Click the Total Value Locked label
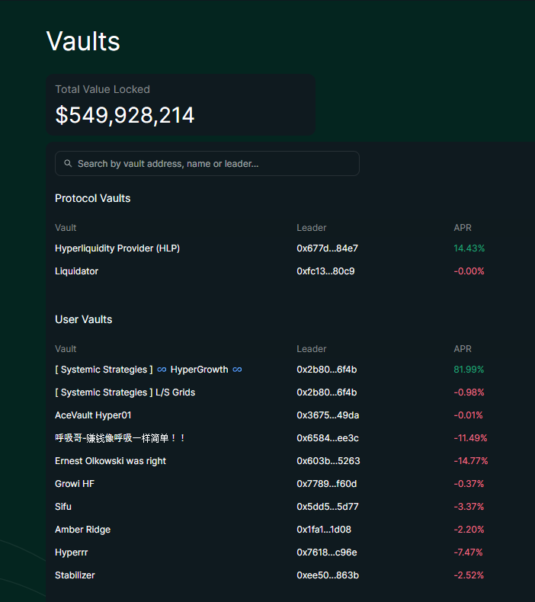The image size is (535, 602). pyautogui.click(x=103, y=89)
